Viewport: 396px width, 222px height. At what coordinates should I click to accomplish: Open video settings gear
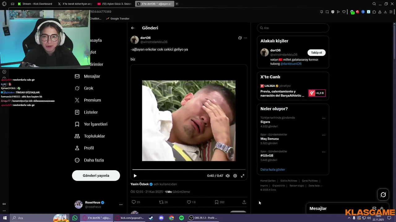click(235, 176)
